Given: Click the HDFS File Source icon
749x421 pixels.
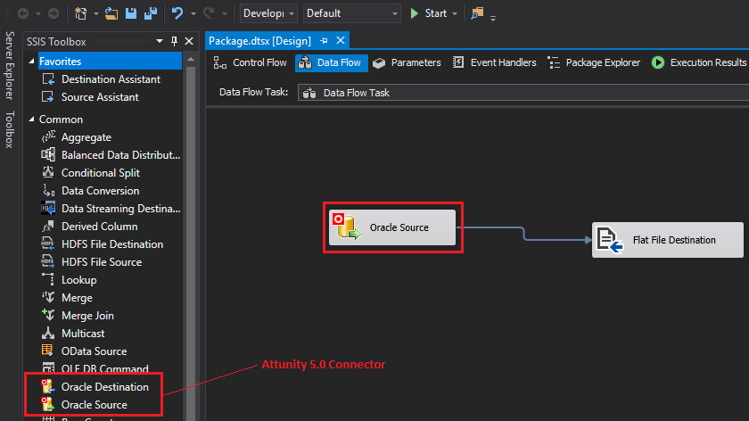Looking at the screenshot, I should (x=48, y=262).
